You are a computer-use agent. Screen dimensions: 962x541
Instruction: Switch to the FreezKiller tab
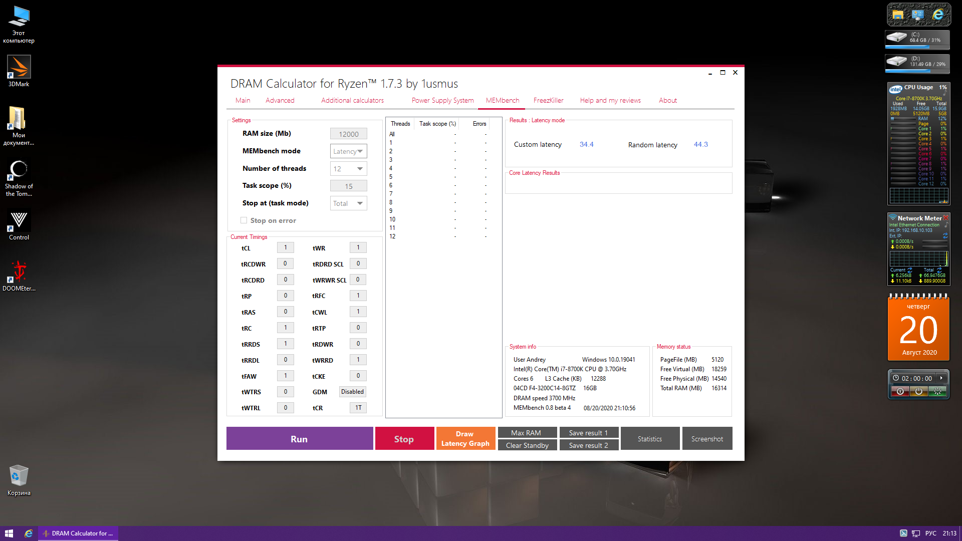click(548, 100)
